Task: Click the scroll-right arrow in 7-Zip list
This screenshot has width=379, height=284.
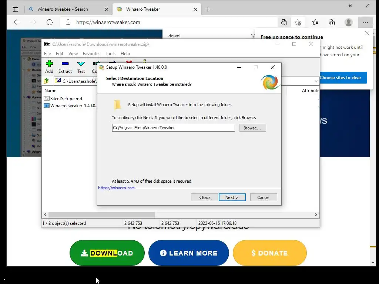Action: pos(316,215)
